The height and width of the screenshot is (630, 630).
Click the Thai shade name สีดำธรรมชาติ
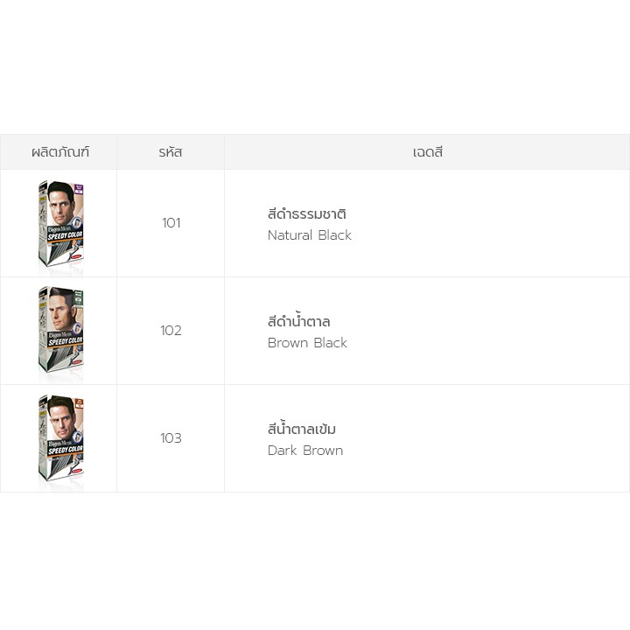point(308,214)
